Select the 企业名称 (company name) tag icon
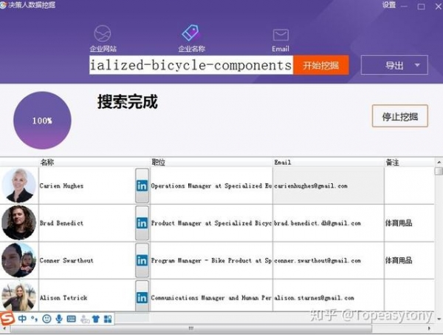The height and width of the screenshot is (335, 443). (191, 34)
